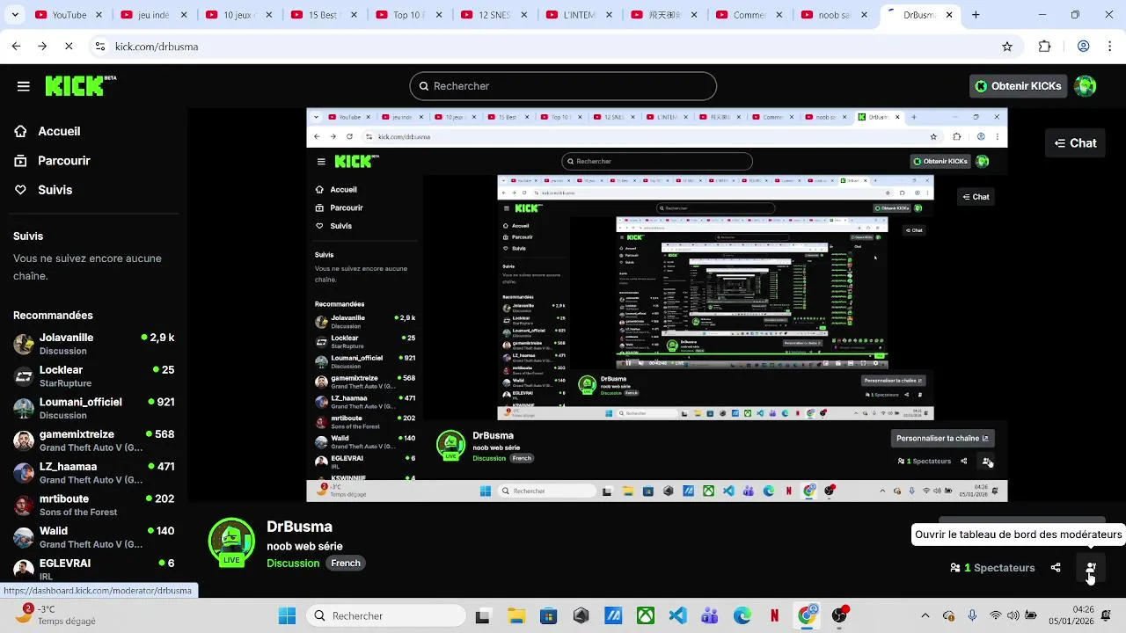The image size is (1126, 633).
Task: View site information icon in address bar
Action: click(100, 47)
